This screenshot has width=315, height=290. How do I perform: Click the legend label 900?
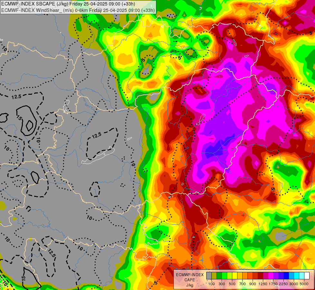[253, 284]
